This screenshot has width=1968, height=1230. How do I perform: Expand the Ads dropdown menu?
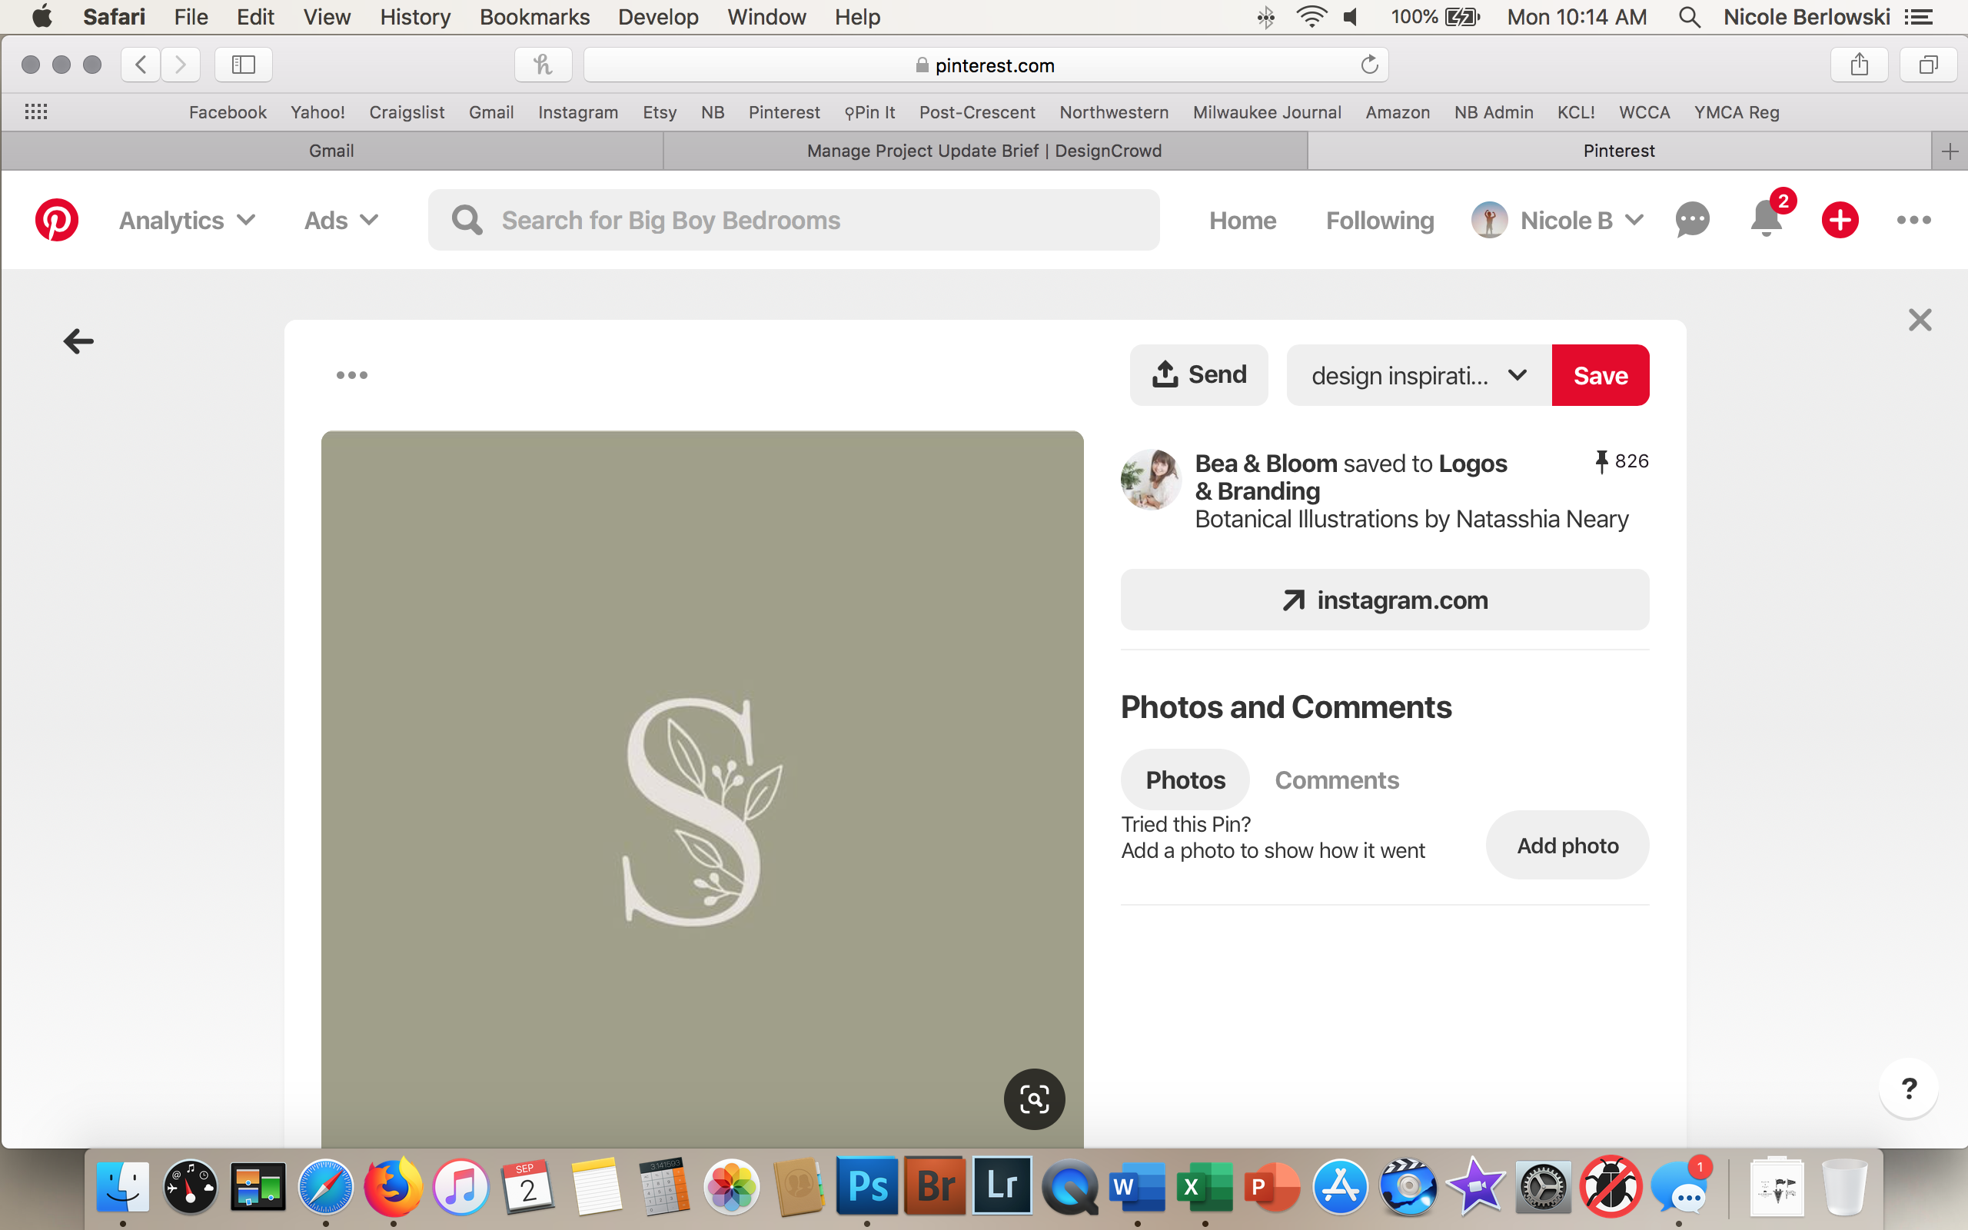click(341, 221)
